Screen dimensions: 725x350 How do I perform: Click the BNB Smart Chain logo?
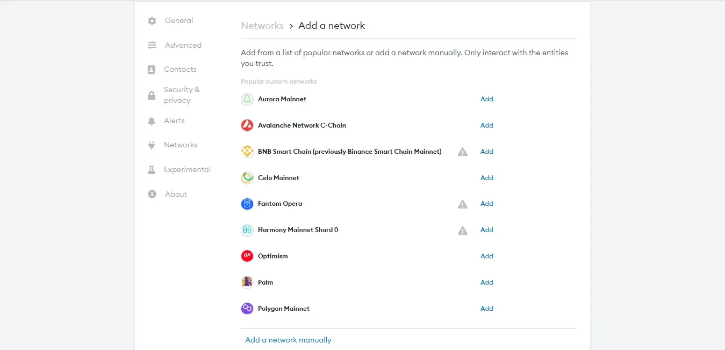(247, 152)
